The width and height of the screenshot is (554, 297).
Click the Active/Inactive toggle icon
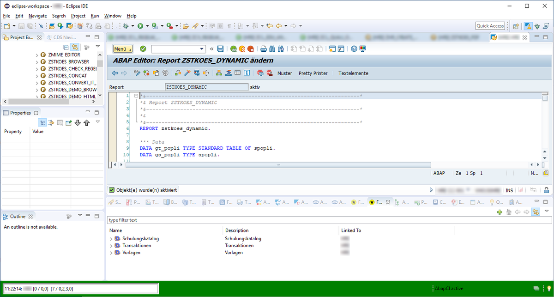[x=146, y=73]
